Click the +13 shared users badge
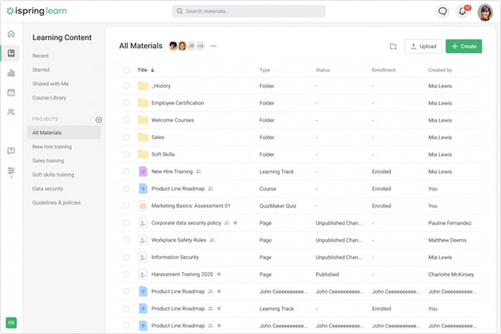The width and height of the screenshot is (501, 334). coord(200,46)
